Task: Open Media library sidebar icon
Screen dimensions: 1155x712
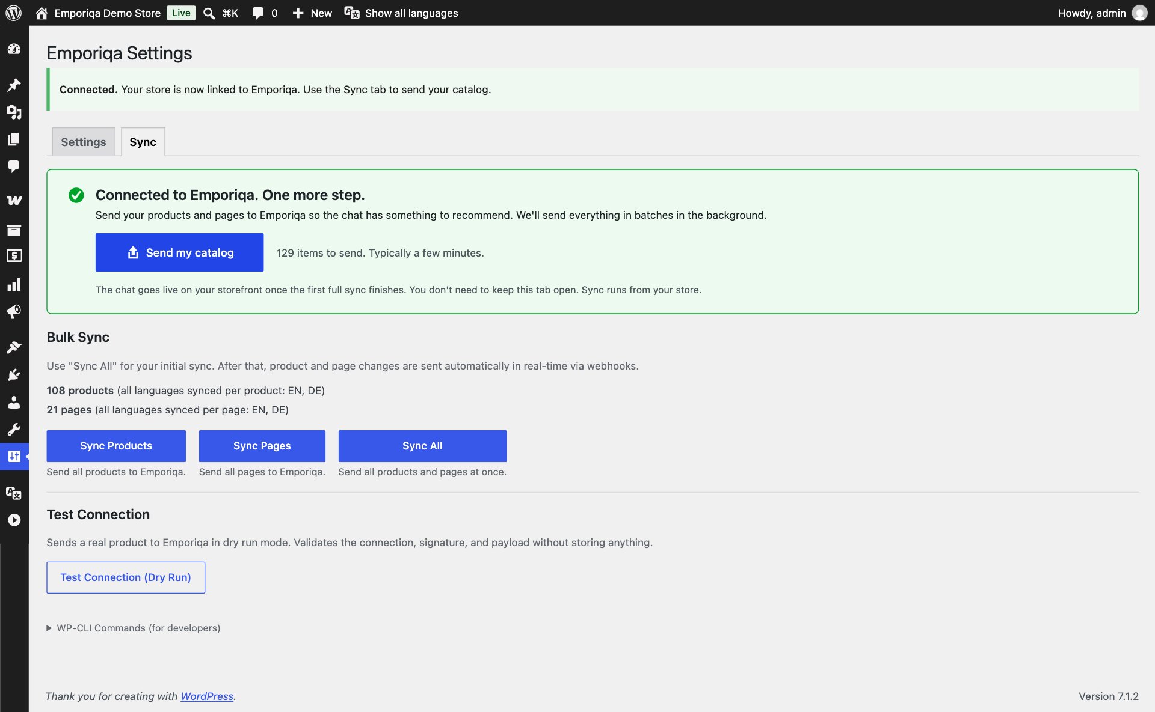Action: (14, 112)
